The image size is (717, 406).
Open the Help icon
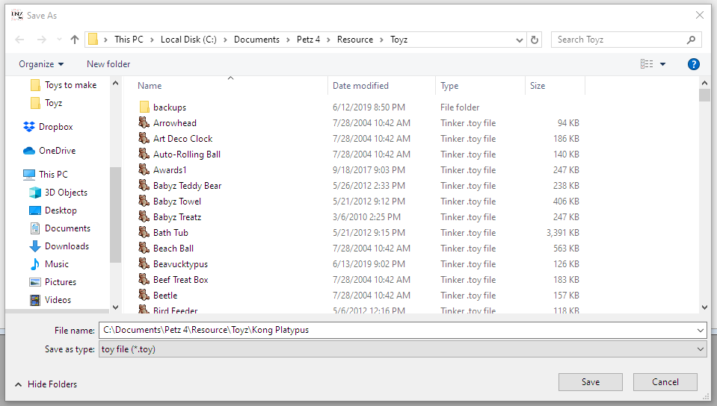pos(693,64)
